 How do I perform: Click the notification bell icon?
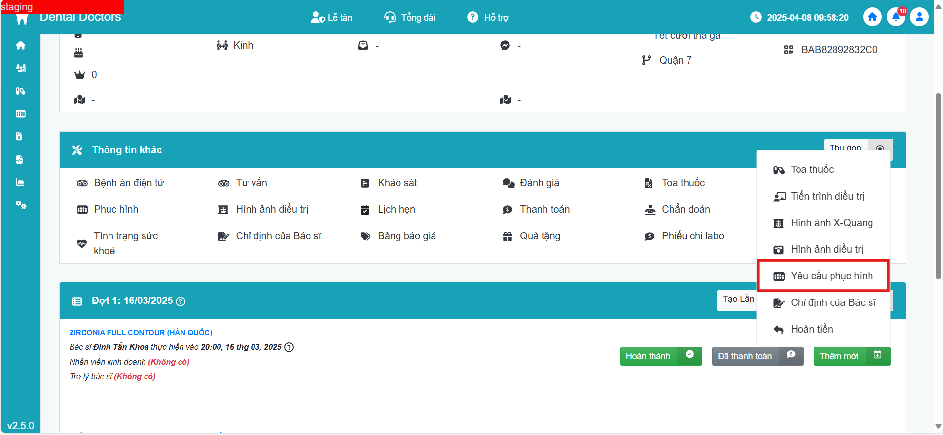pyautogui.click(x=895, y=17)
